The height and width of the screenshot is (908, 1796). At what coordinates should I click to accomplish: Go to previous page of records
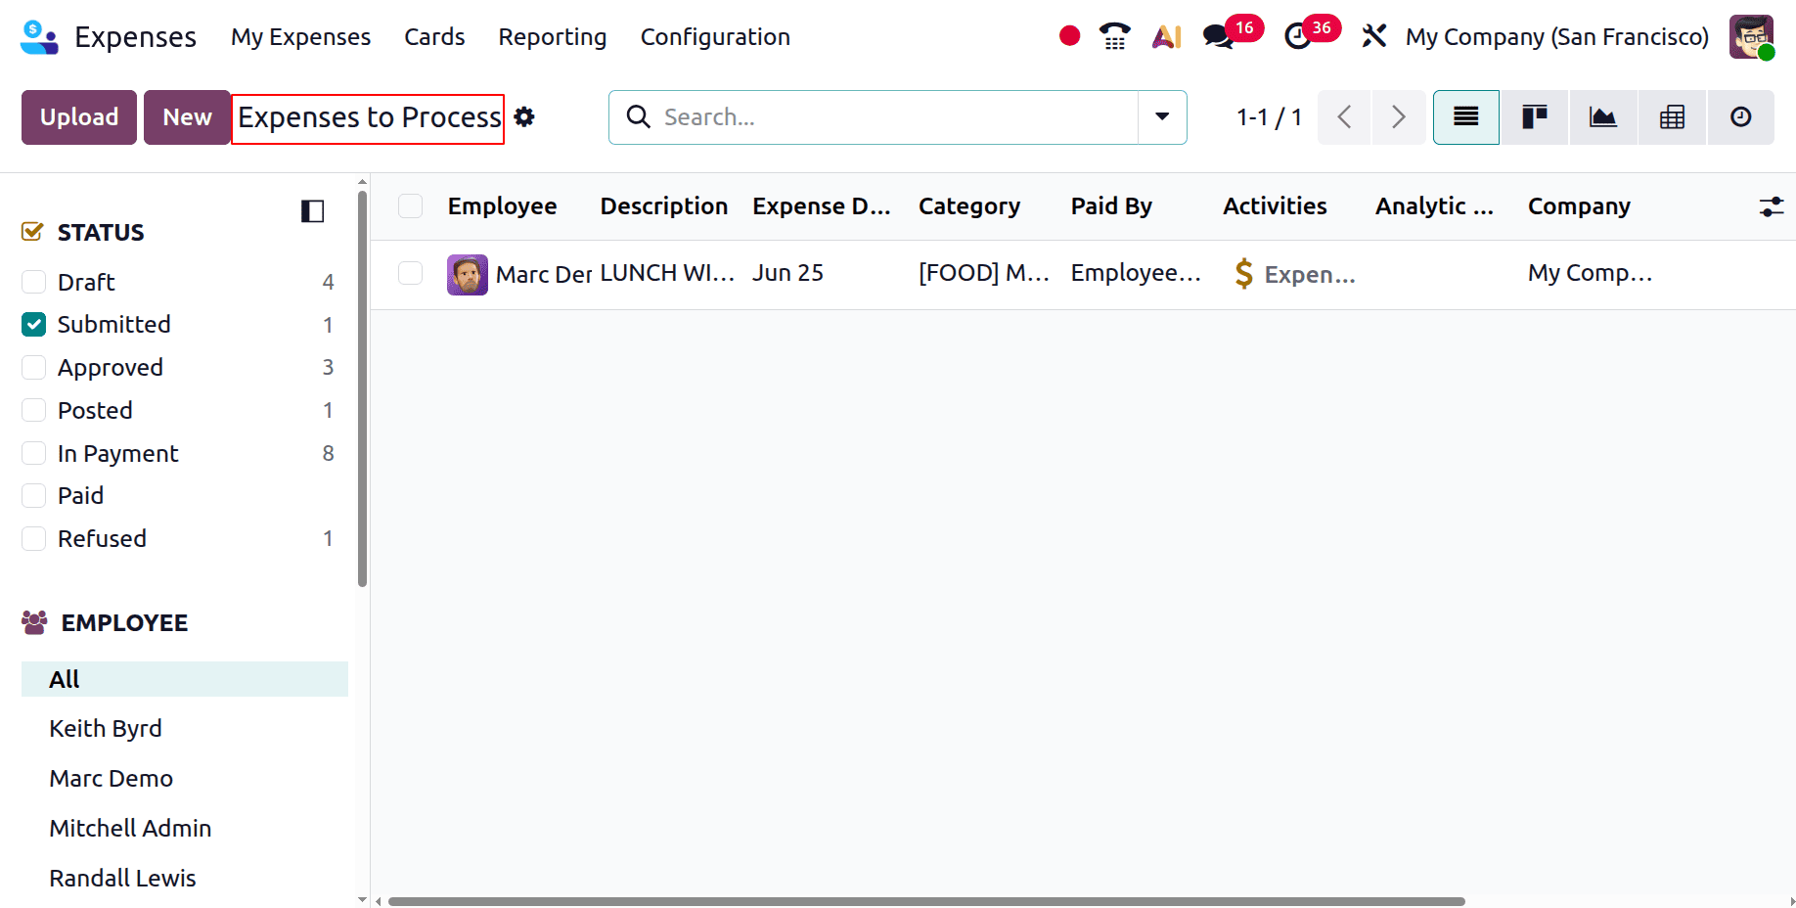coord(1344,117)
